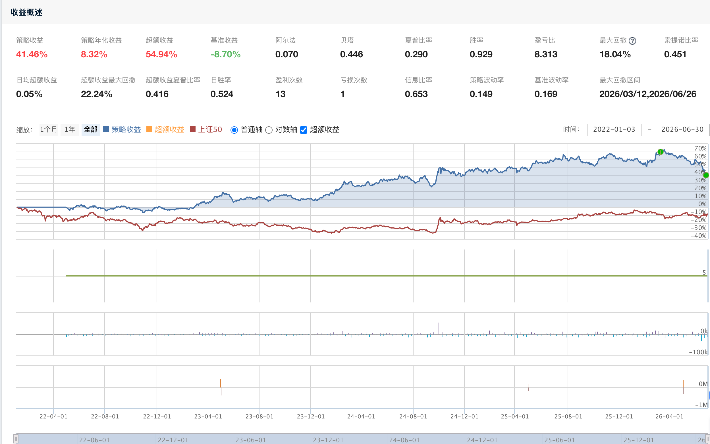The height and width of the screenshot is (444, 710).
Task: Click the green drawdown start marker on chart
Action: [660, 152]
